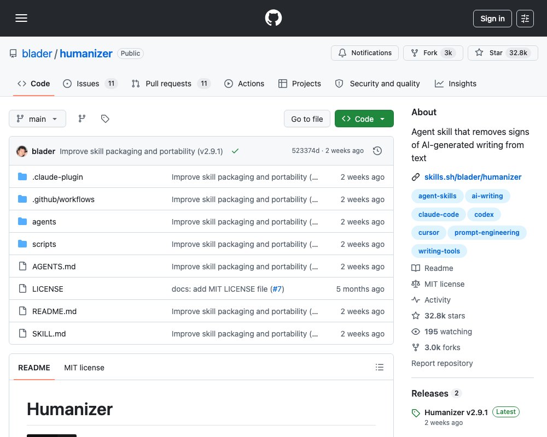
Task: Click the Sign in button
Action: (492, 19)
